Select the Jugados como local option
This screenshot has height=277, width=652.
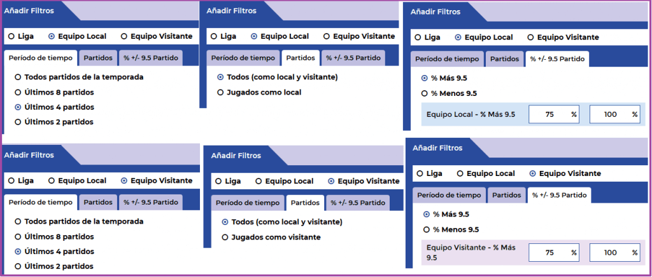pos(260,93)
